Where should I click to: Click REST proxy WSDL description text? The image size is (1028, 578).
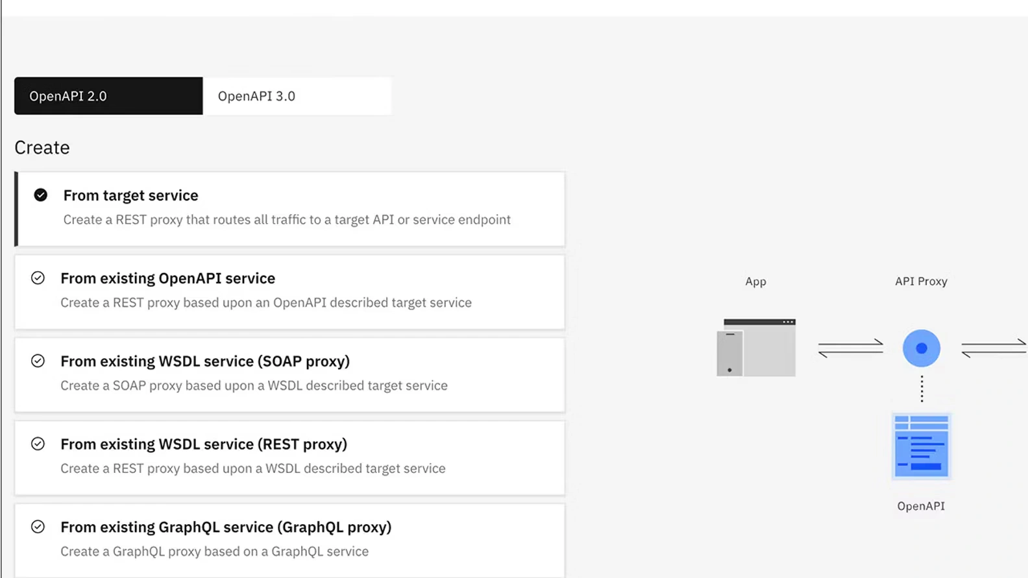pyautogui.click(x=252, y=468)
